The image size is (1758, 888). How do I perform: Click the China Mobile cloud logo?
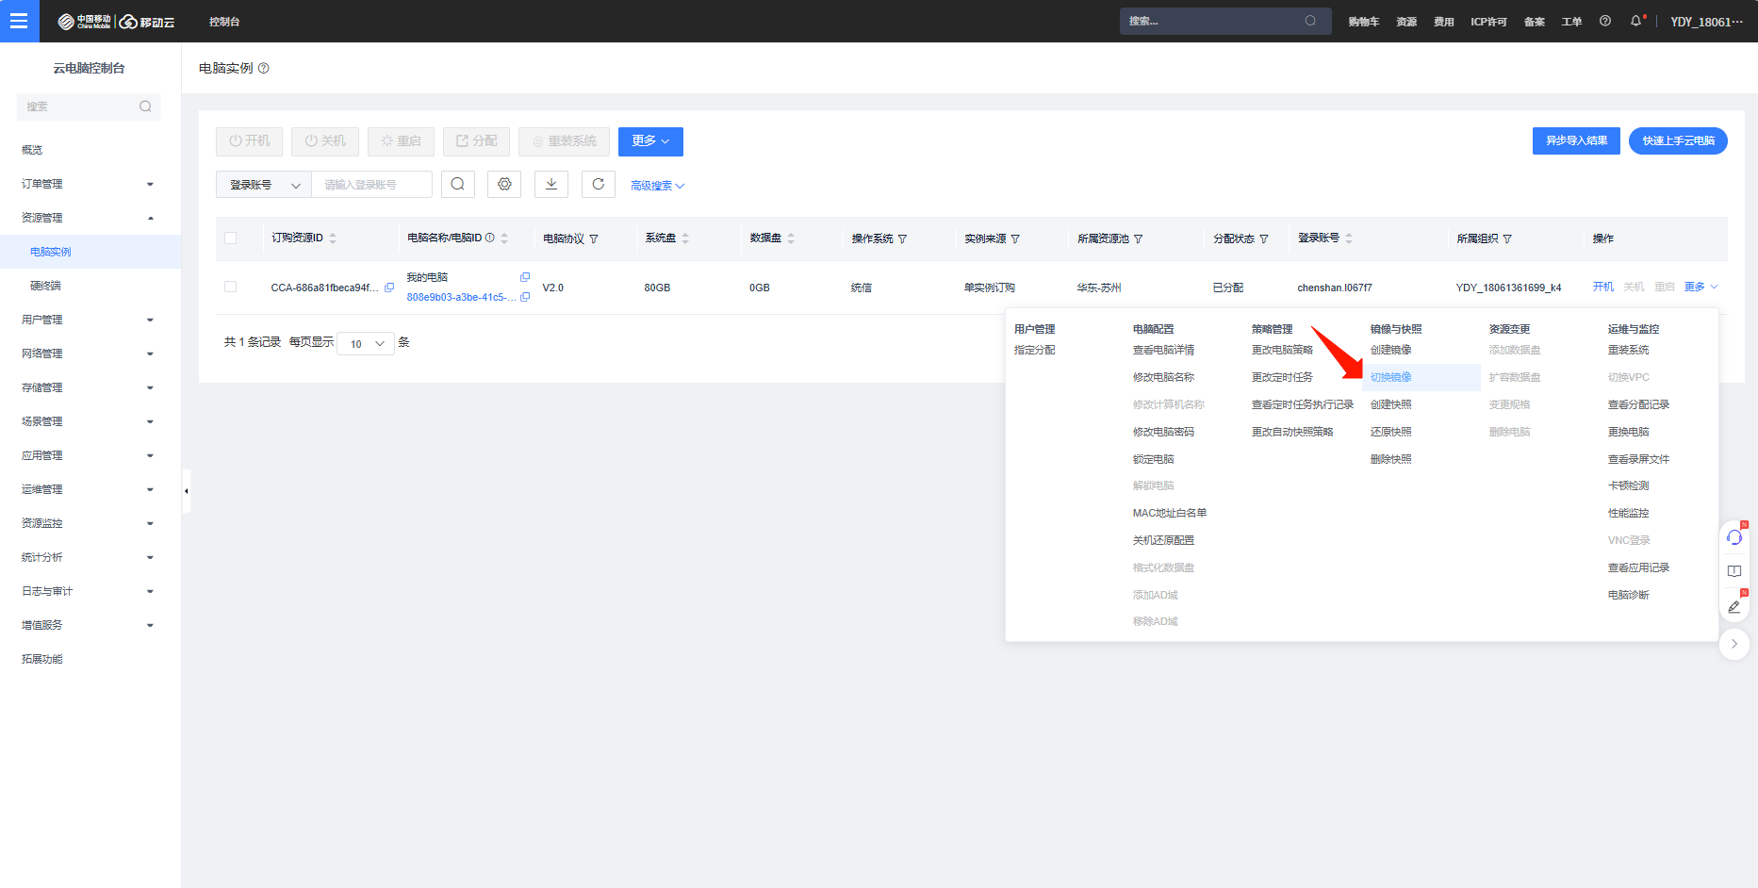click(116, 22)
